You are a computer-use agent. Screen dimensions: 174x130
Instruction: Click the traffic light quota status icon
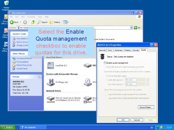(102, 57)
